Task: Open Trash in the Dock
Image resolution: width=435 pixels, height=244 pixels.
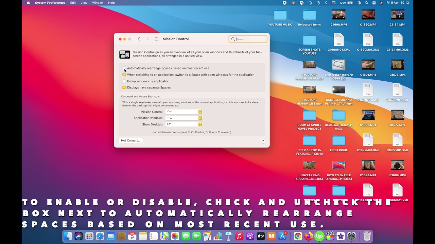Action: (x=367, y=236)
